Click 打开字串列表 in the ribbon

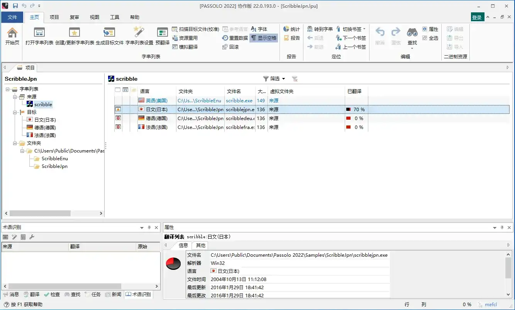click(39, 36)
